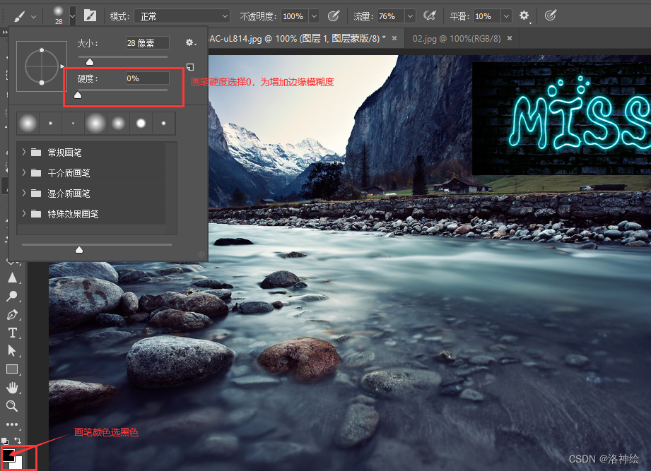Toggle pressure control for opacity
Image resolution: width=651 pixels, height=471 pixels.
point(334,16)
